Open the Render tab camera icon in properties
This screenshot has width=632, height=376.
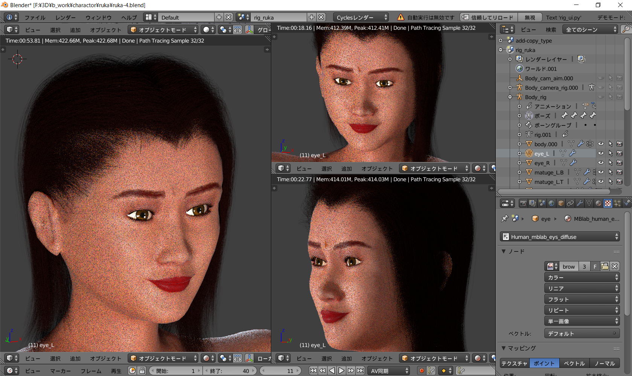[x=523, y=203]
